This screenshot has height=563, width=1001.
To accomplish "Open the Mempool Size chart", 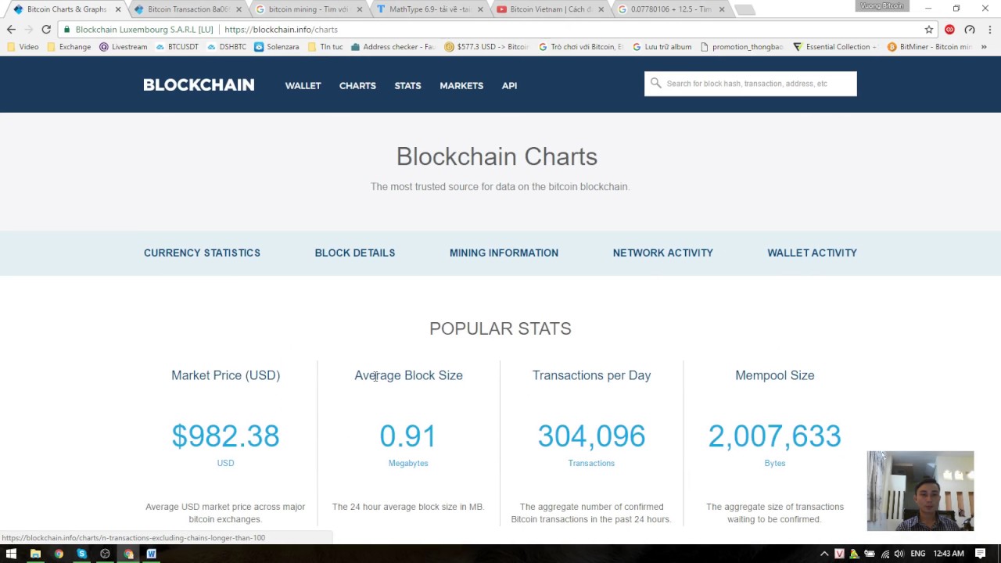I will click(775, 375).
